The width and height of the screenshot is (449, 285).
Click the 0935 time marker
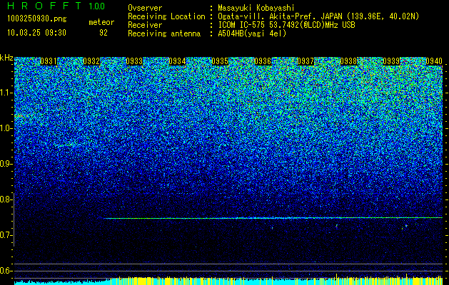click(220, 61)
